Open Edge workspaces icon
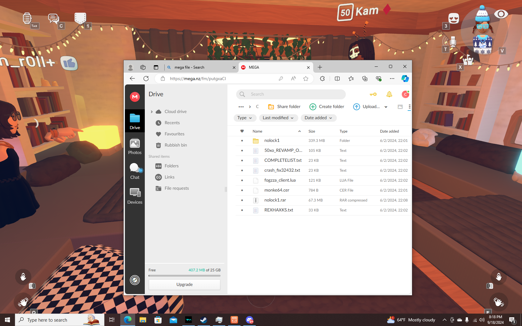Image resolution: width=522 pixels, height=326 pixels. point(143,67)
